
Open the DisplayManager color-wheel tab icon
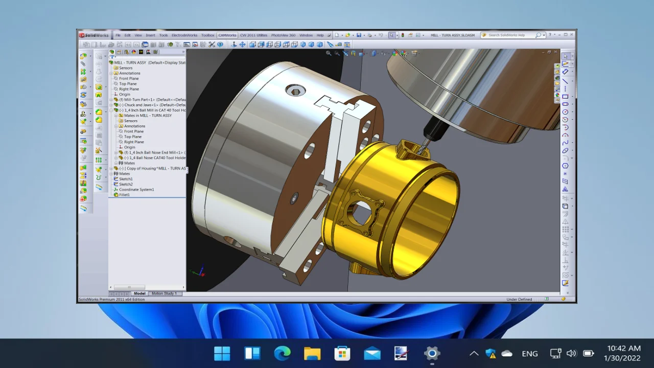click(x=134, y=52)
